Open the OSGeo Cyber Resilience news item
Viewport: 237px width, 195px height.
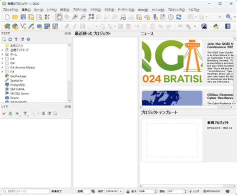[187, 98]
